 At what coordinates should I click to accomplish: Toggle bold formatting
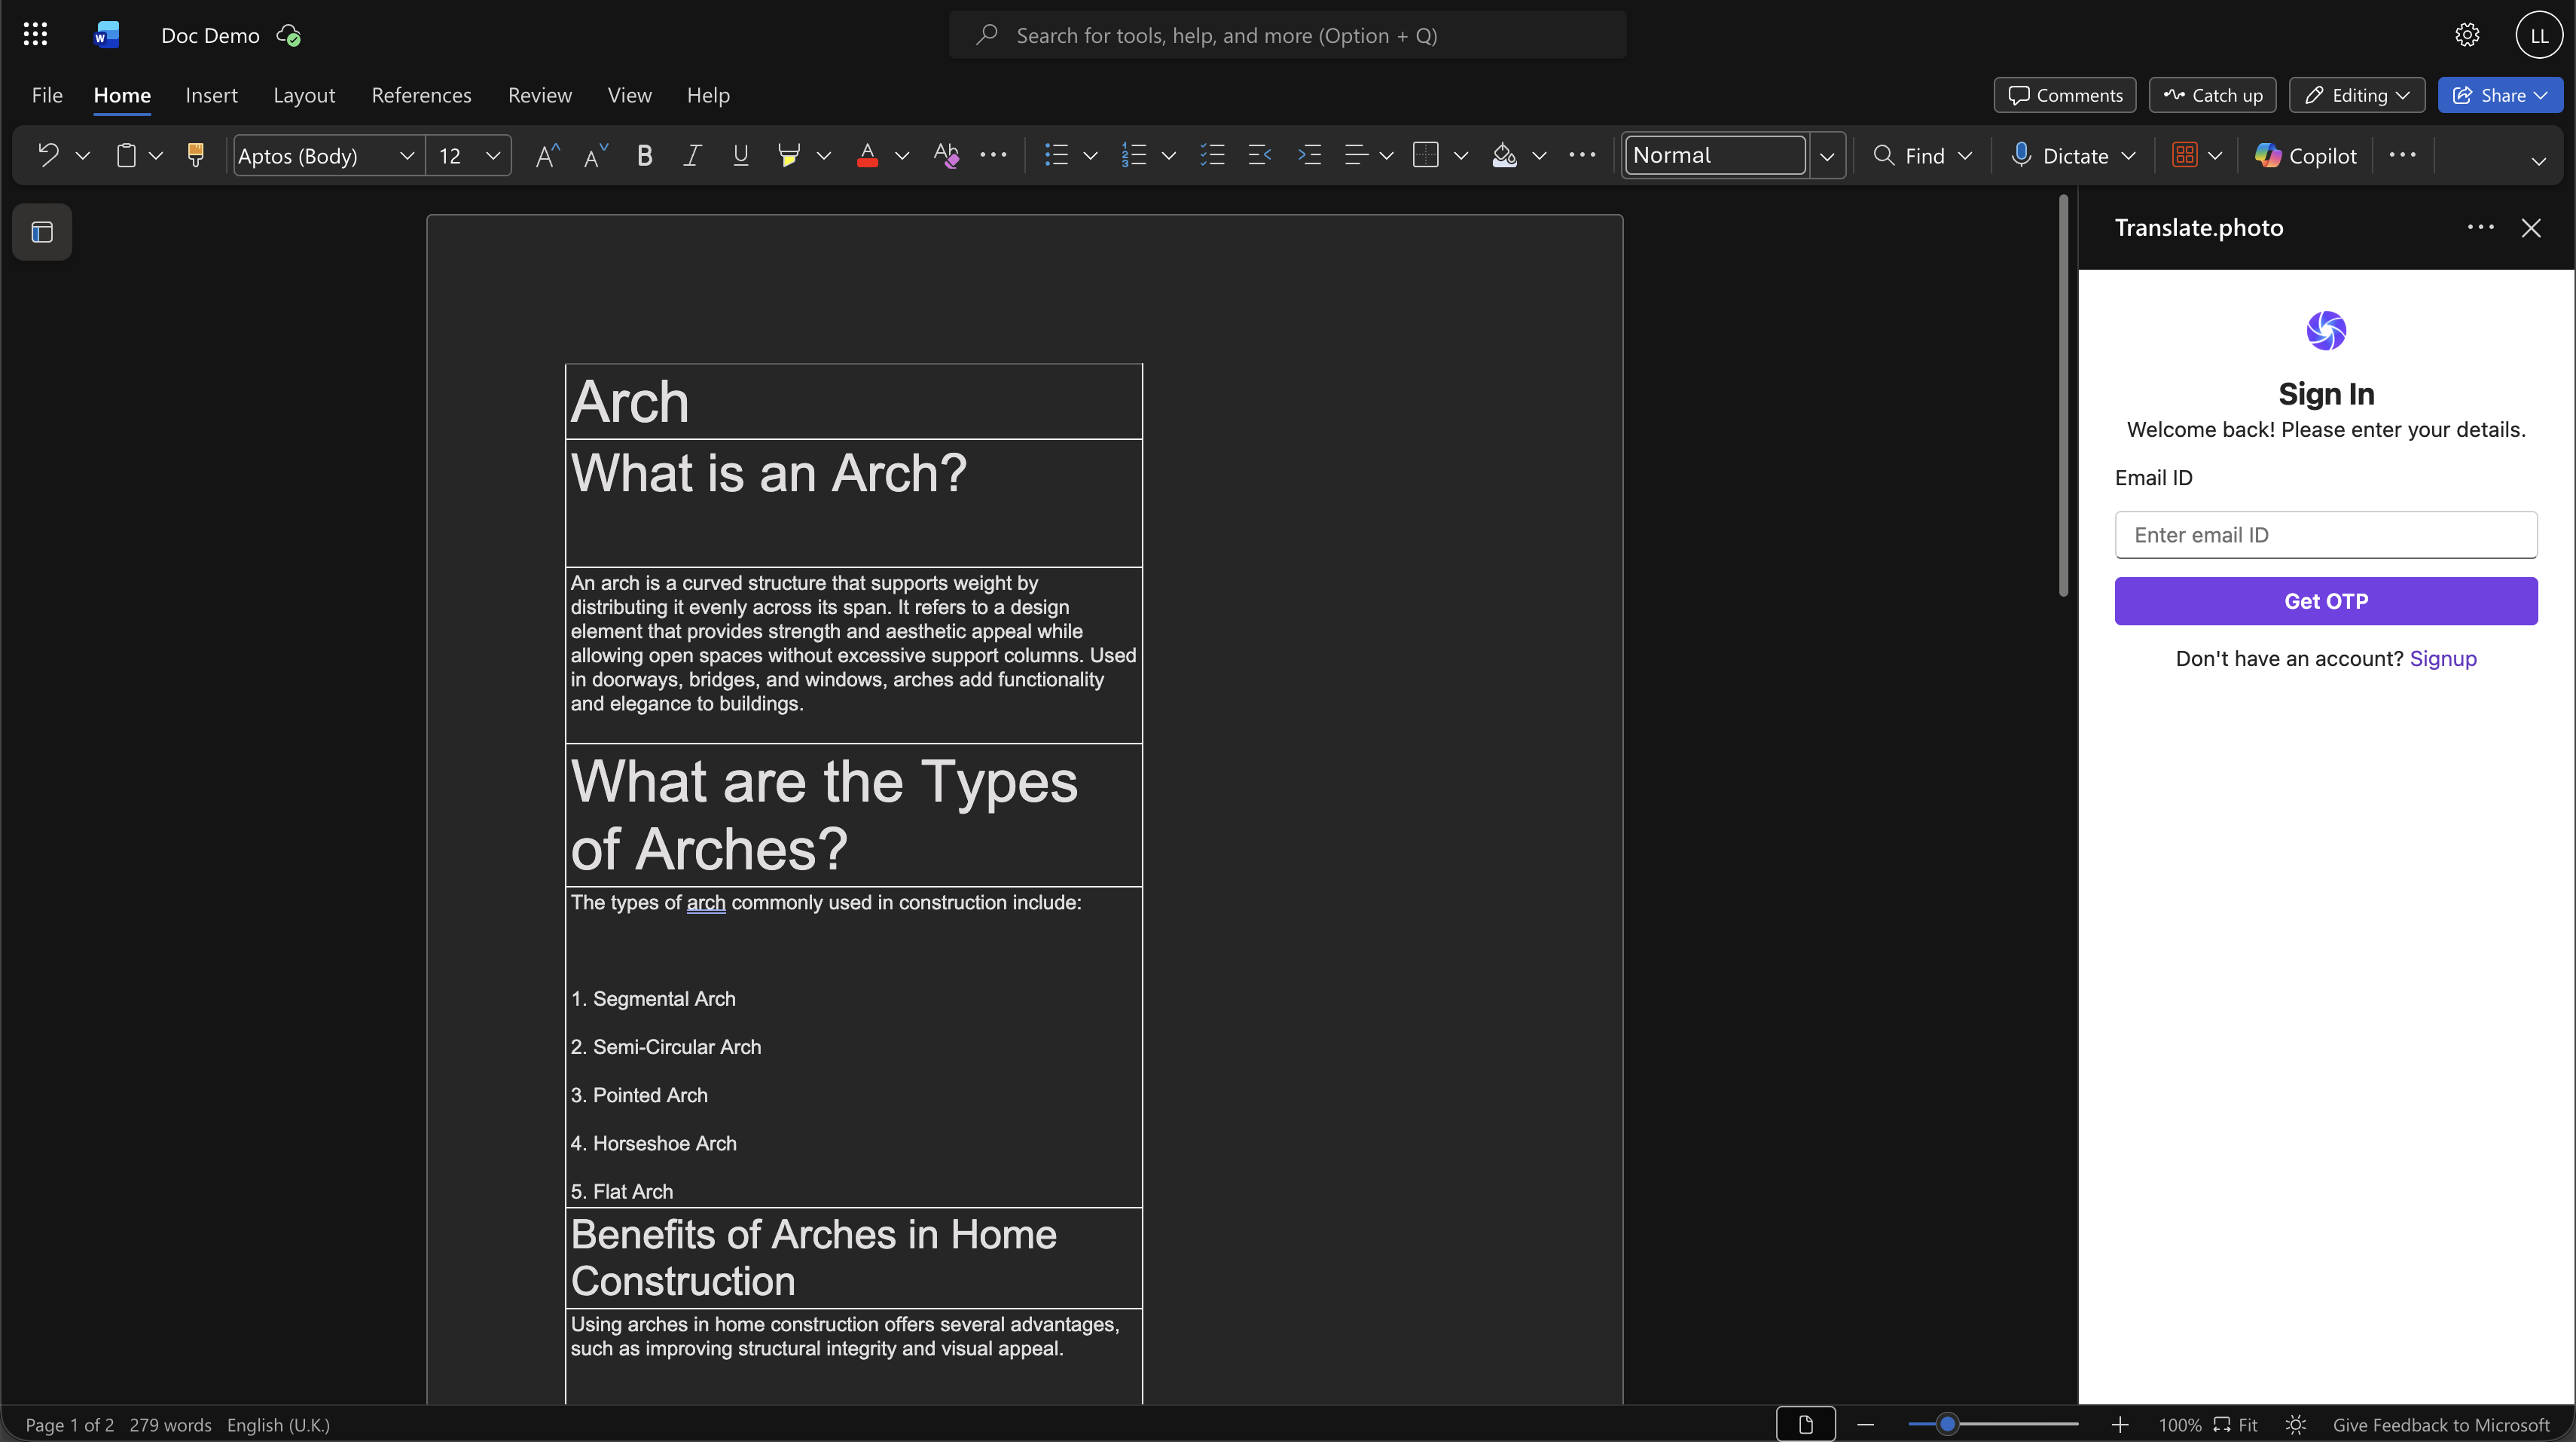coord(645,155)
